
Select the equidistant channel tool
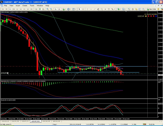click(x=98, y=9)
